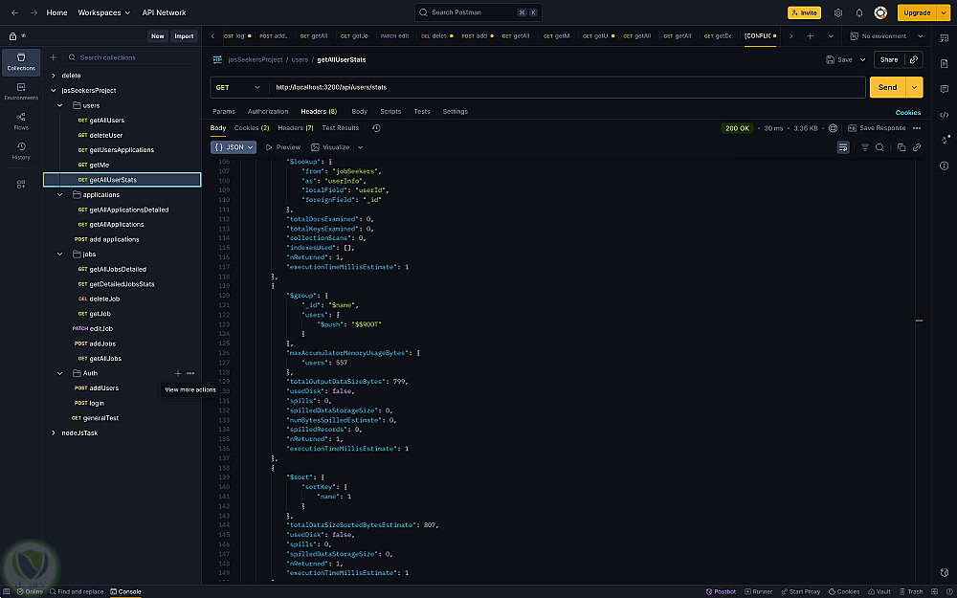Toggle the Console panel
The width and height of the screenshot is (957, 598).
[125, 592]
